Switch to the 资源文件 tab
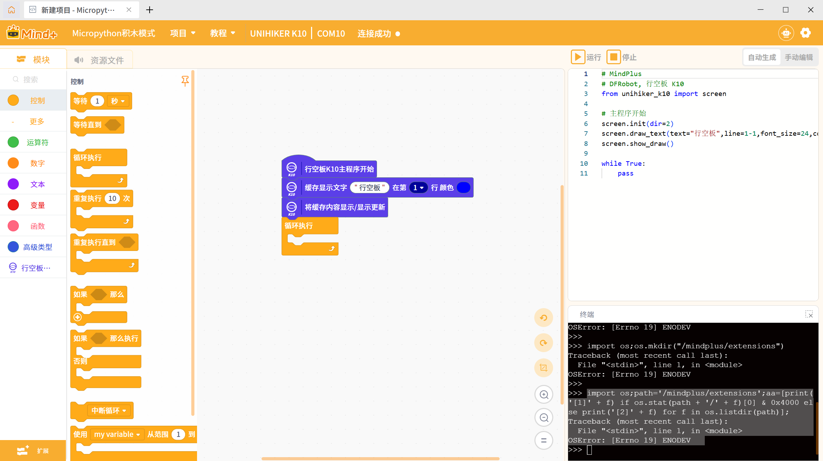The image size is (823, 461). tap(100, 59)
